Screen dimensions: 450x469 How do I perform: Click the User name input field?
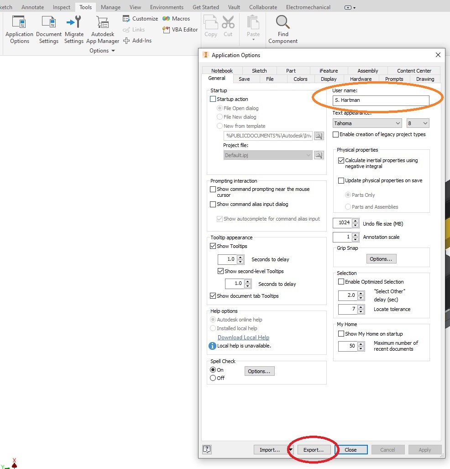(381, 100)
